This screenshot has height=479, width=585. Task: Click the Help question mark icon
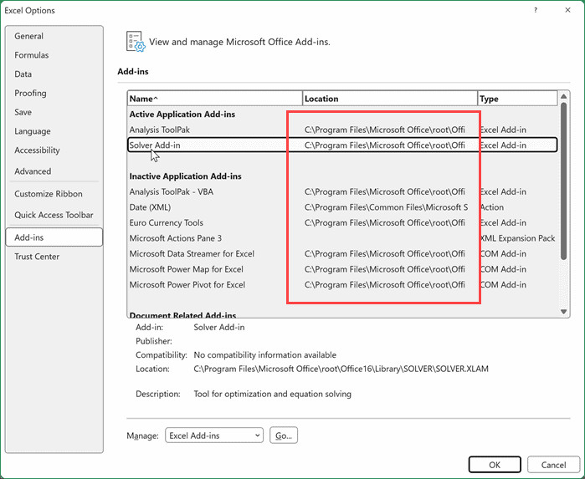tap(536, 10)
